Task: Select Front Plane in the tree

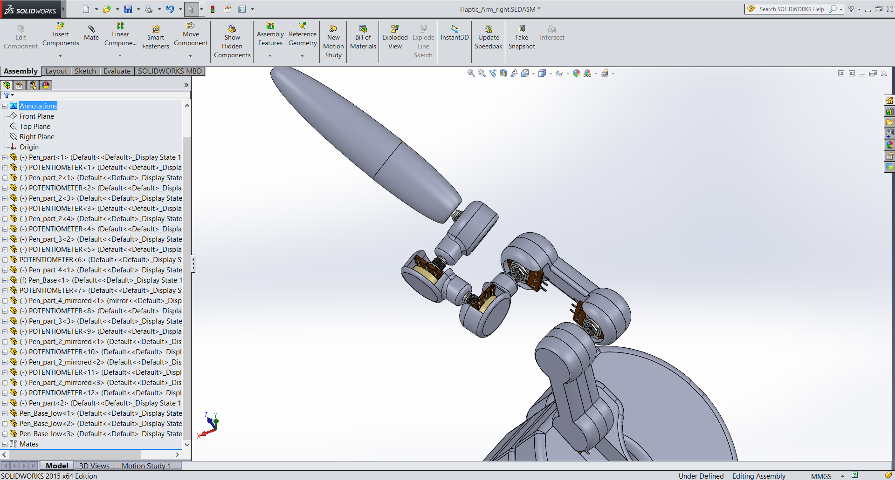Action: tap(37, 116)
